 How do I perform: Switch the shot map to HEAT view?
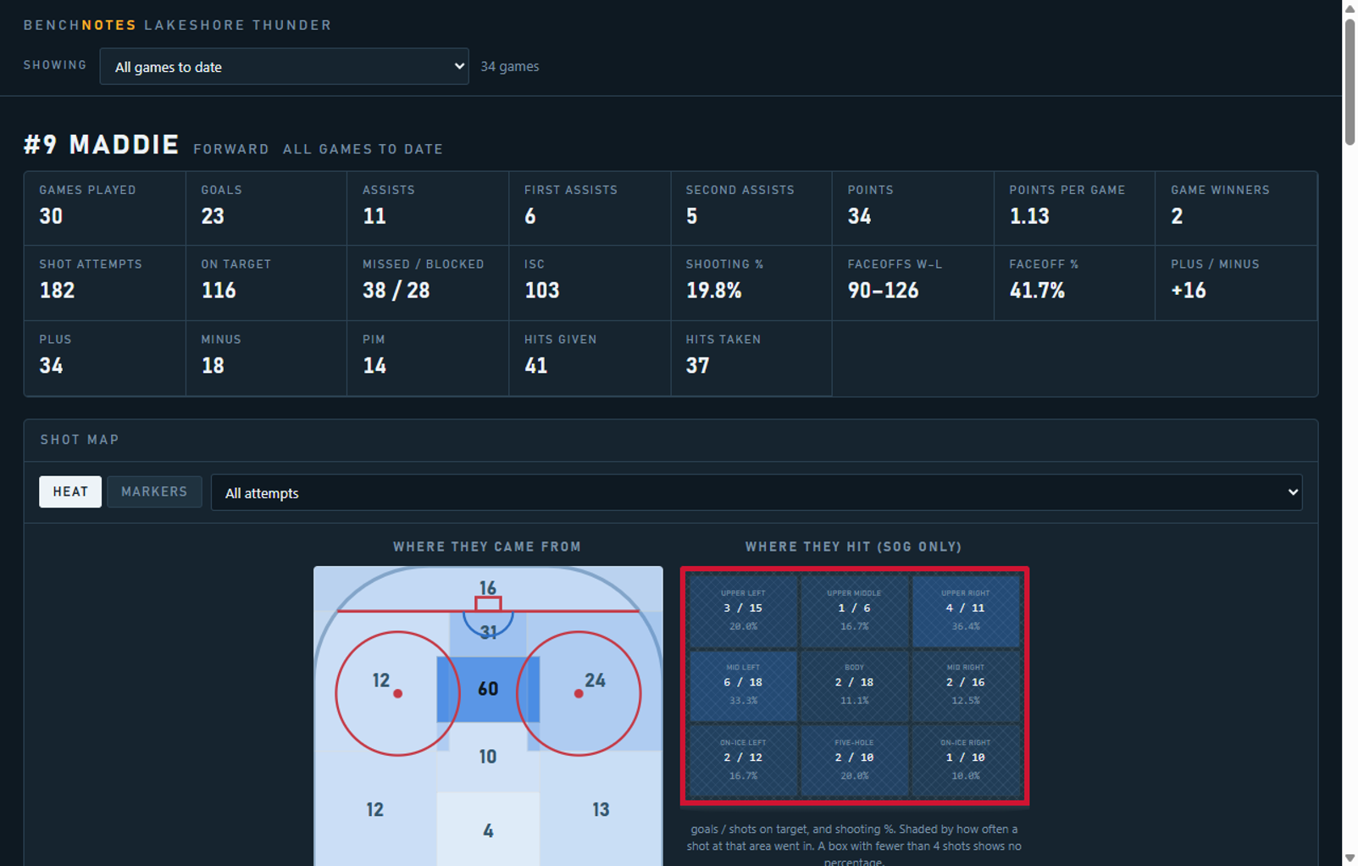pos(70,491)
